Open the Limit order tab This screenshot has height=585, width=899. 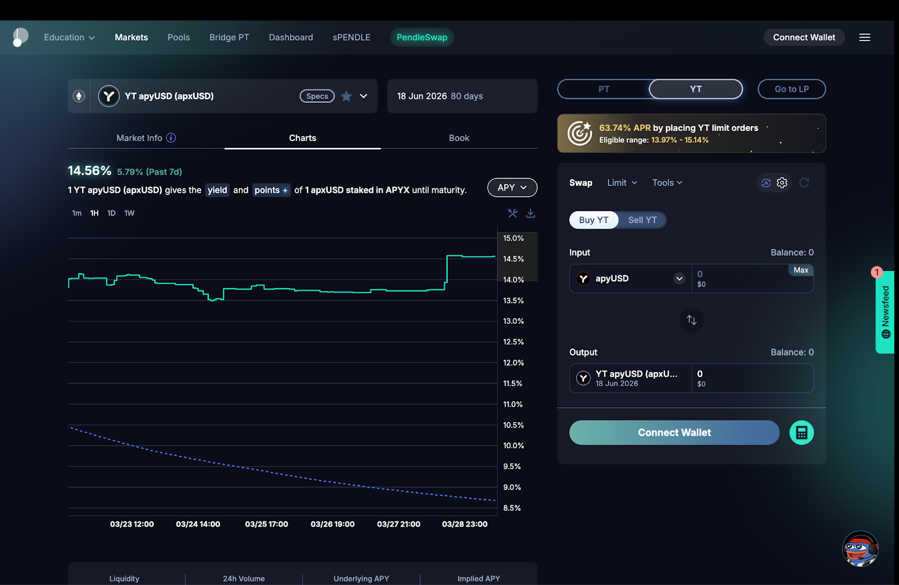click(x=622, y=183)
